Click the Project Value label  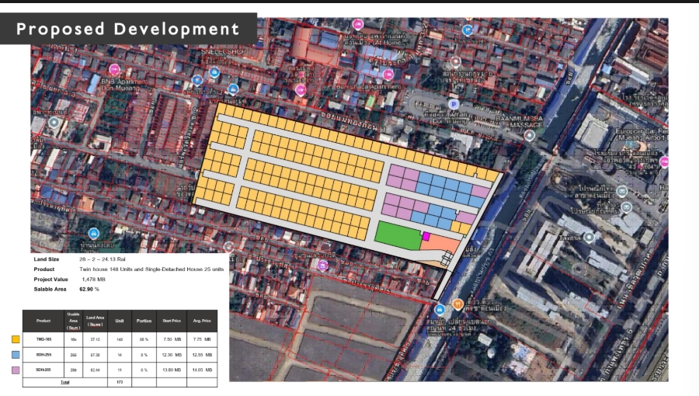51,279
